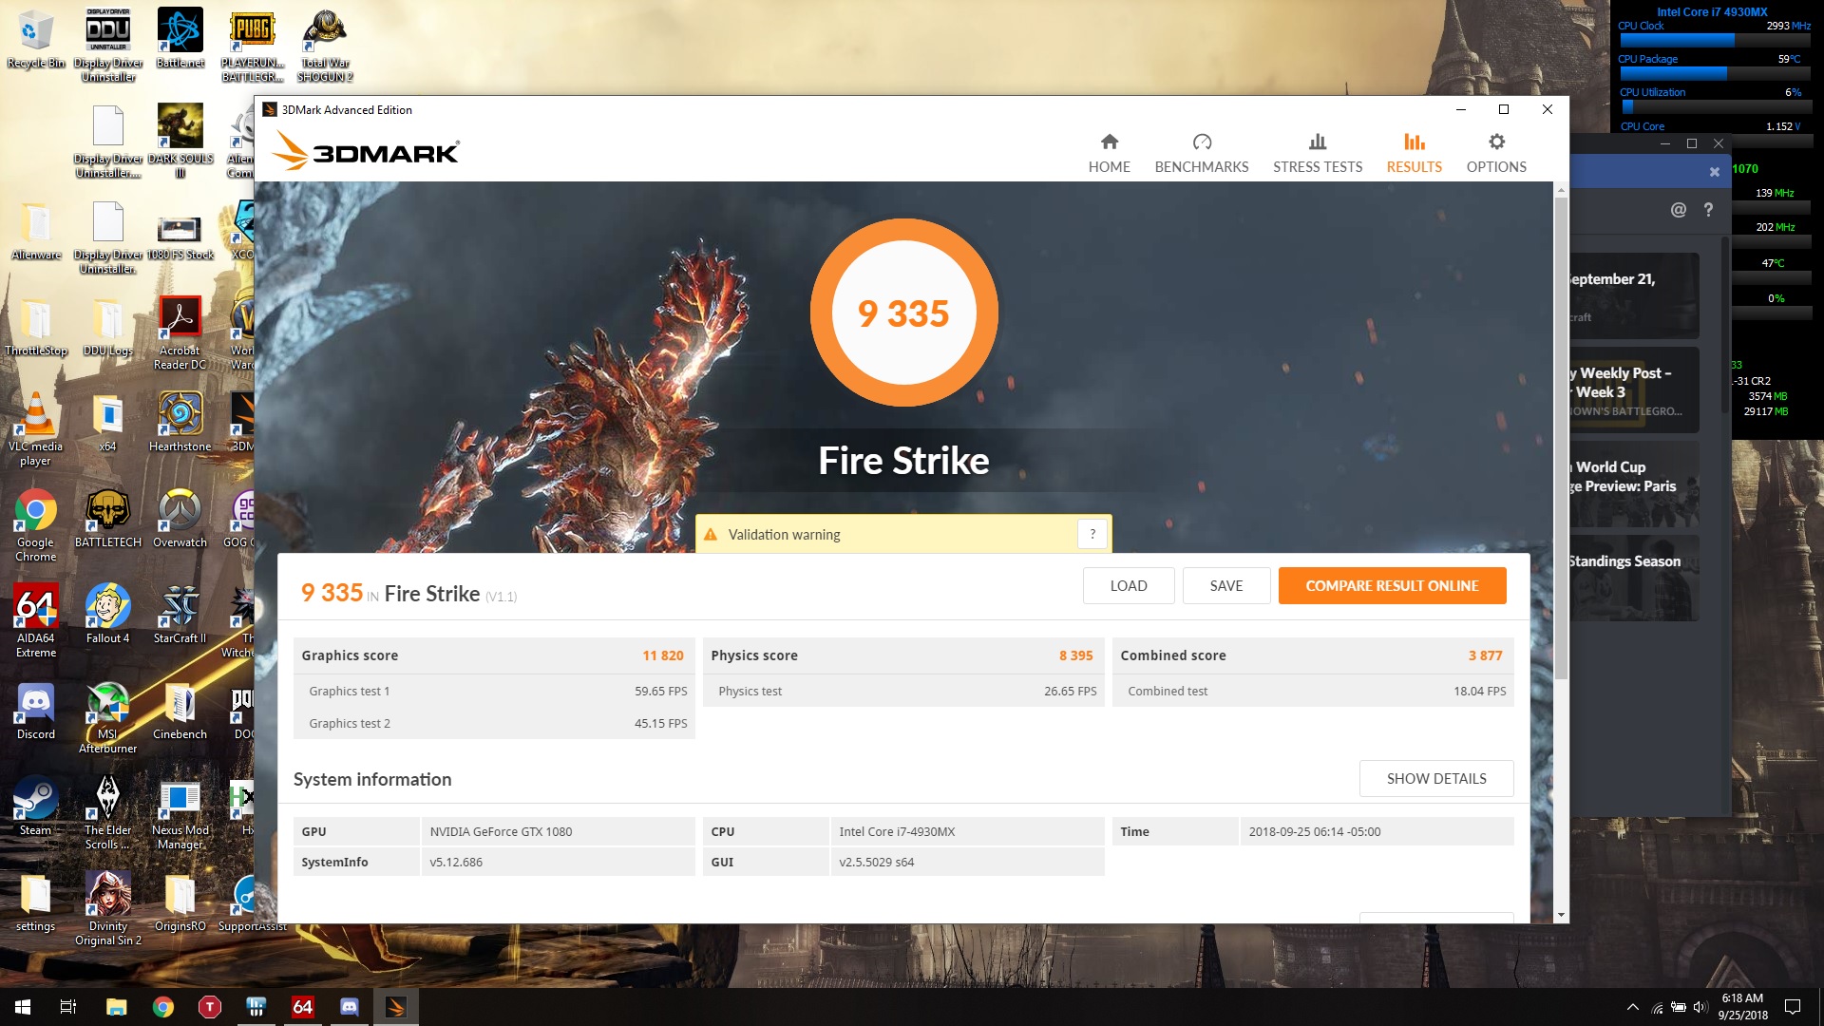1824x1026 pixels.
Task: Click the Load result button
Action: pos(1129,585)
